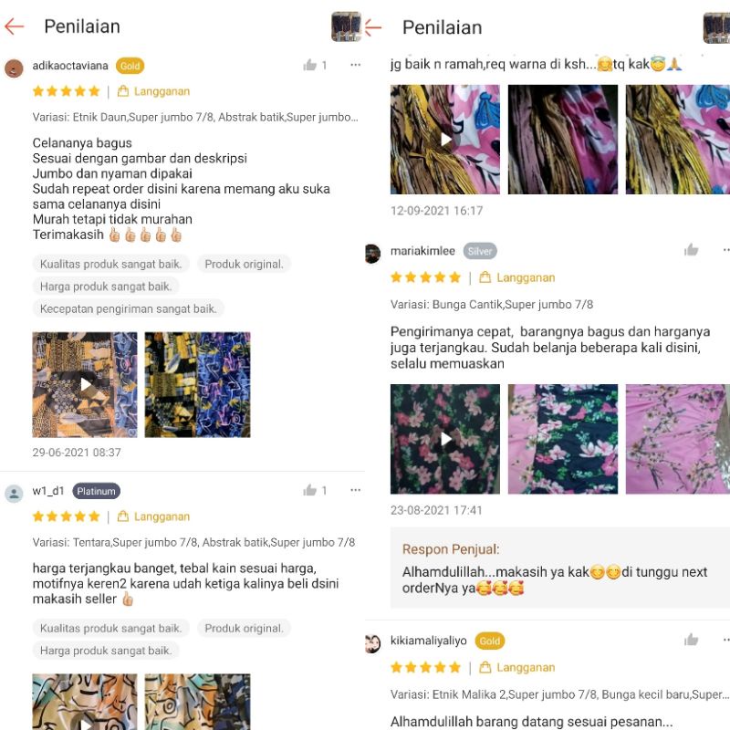The image size is (730, 730).
Task: Tap 'Kecepatan pengiriman sangat baik.' tag
Action: point(129,308)
